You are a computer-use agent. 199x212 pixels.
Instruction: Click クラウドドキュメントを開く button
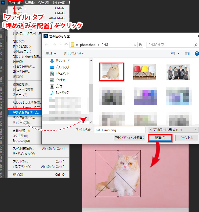click(x=129, y=138)
